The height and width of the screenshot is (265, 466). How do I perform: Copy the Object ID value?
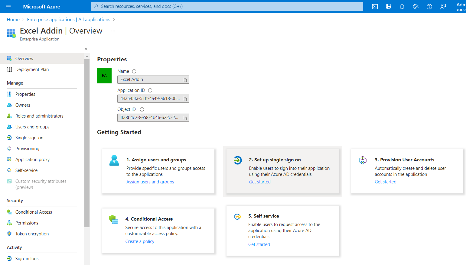tap(185, 118)
